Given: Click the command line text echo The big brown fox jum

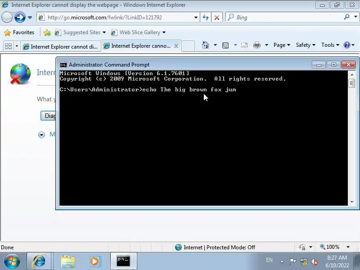Looking at the screenshot, I should point(189,90).
